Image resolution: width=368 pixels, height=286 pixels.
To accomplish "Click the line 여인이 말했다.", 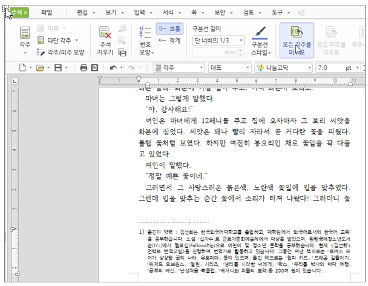I will click(168, 165).
